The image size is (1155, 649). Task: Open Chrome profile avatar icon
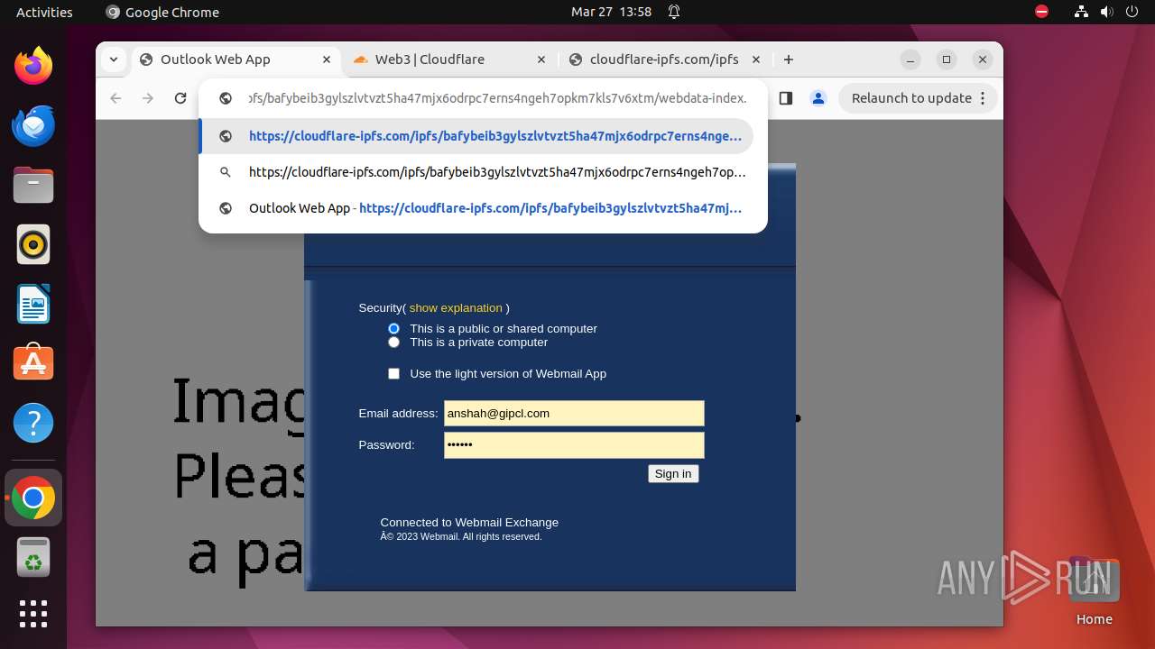[818, 98]
